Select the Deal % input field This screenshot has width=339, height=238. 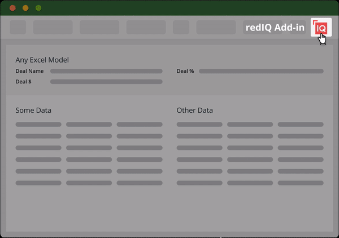click(261, 71)
